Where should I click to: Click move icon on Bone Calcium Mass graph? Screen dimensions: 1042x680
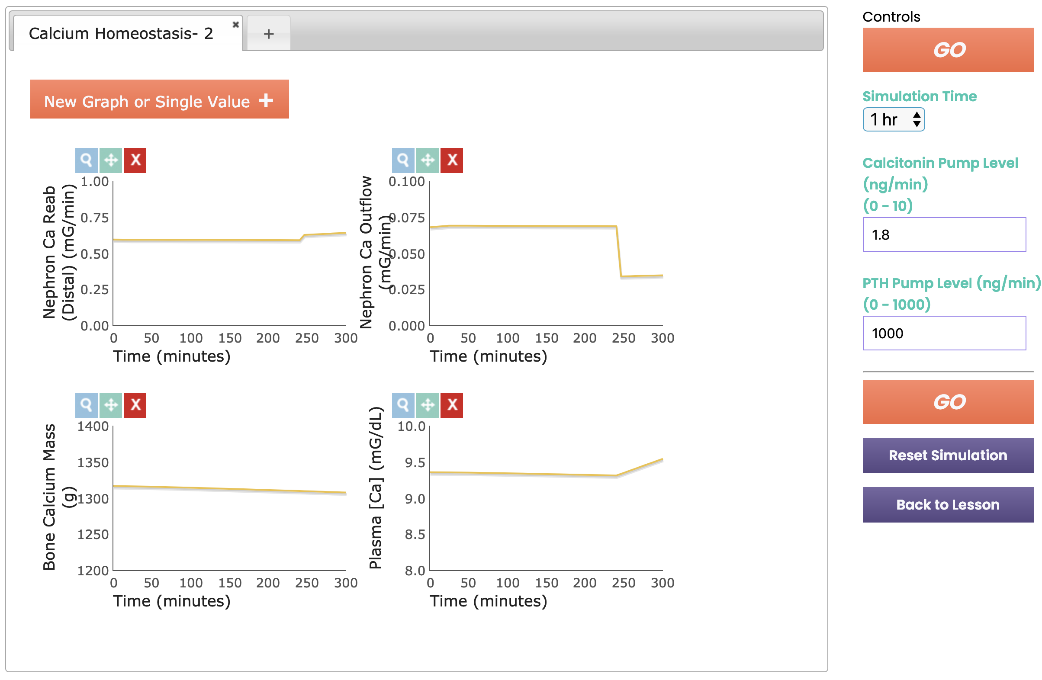(x=111, y=405)
